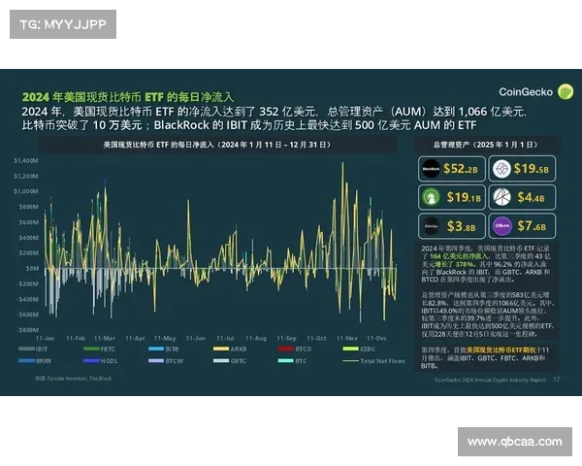Click the Grayscale logo in the $19.5B card
The image size is (582, 466).
click(501, 169)
